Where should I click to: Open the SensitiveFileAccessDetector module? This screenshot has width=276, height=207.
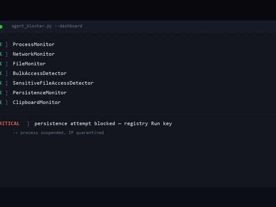click(x=53, y=83)
